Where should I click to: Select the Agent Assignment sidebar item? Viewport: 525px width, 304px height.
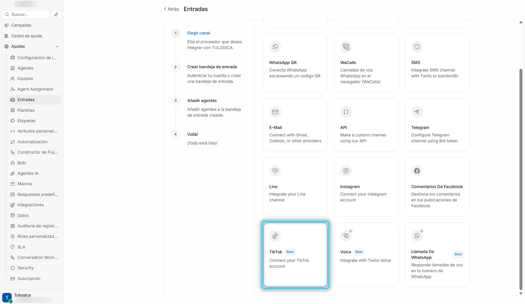(x=34, y=89)
